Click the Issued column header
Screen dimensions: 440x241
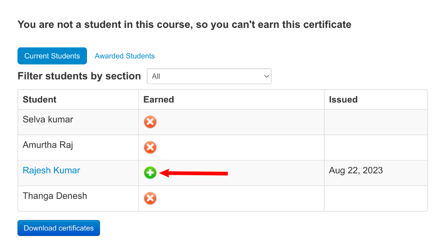343,99
